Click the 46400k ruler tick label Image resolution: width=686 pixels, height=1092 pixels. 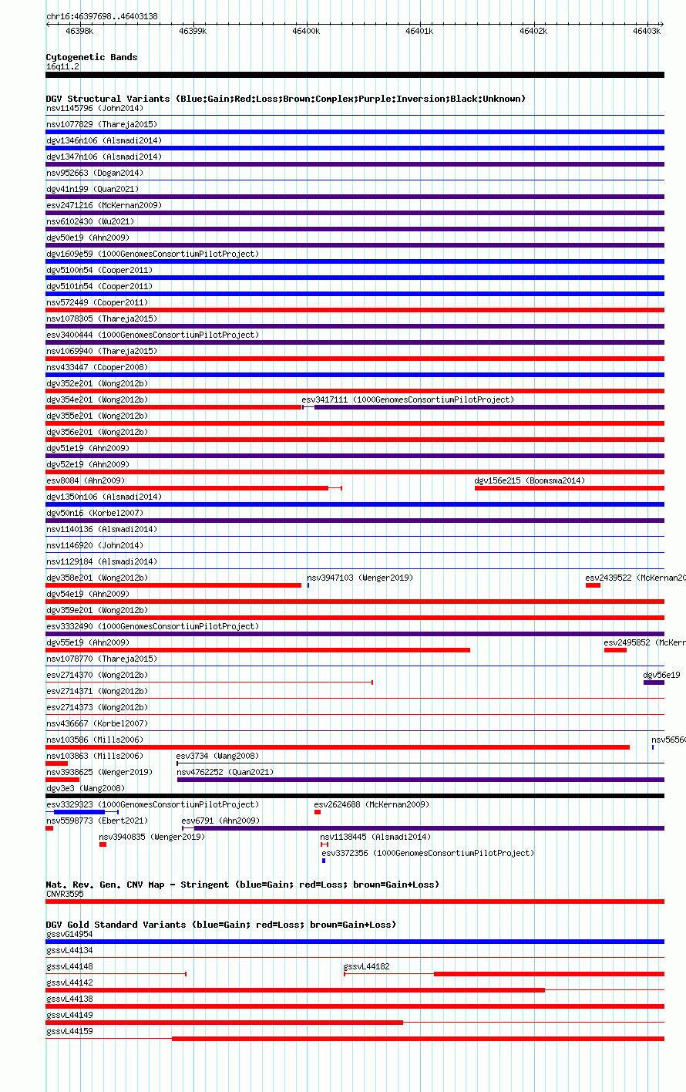306,31
